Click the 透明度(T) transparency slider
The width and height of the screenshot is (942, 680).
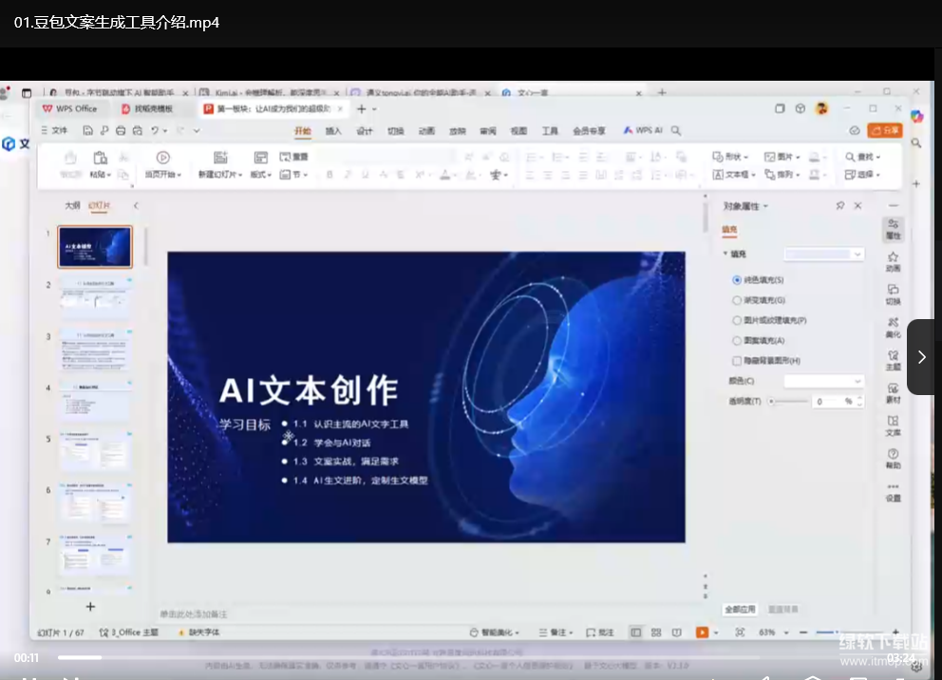[x=786, y=402]
